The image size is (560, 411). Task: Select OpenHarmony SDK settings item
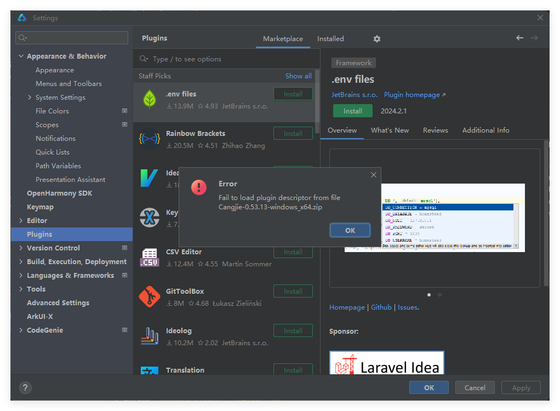60,193
